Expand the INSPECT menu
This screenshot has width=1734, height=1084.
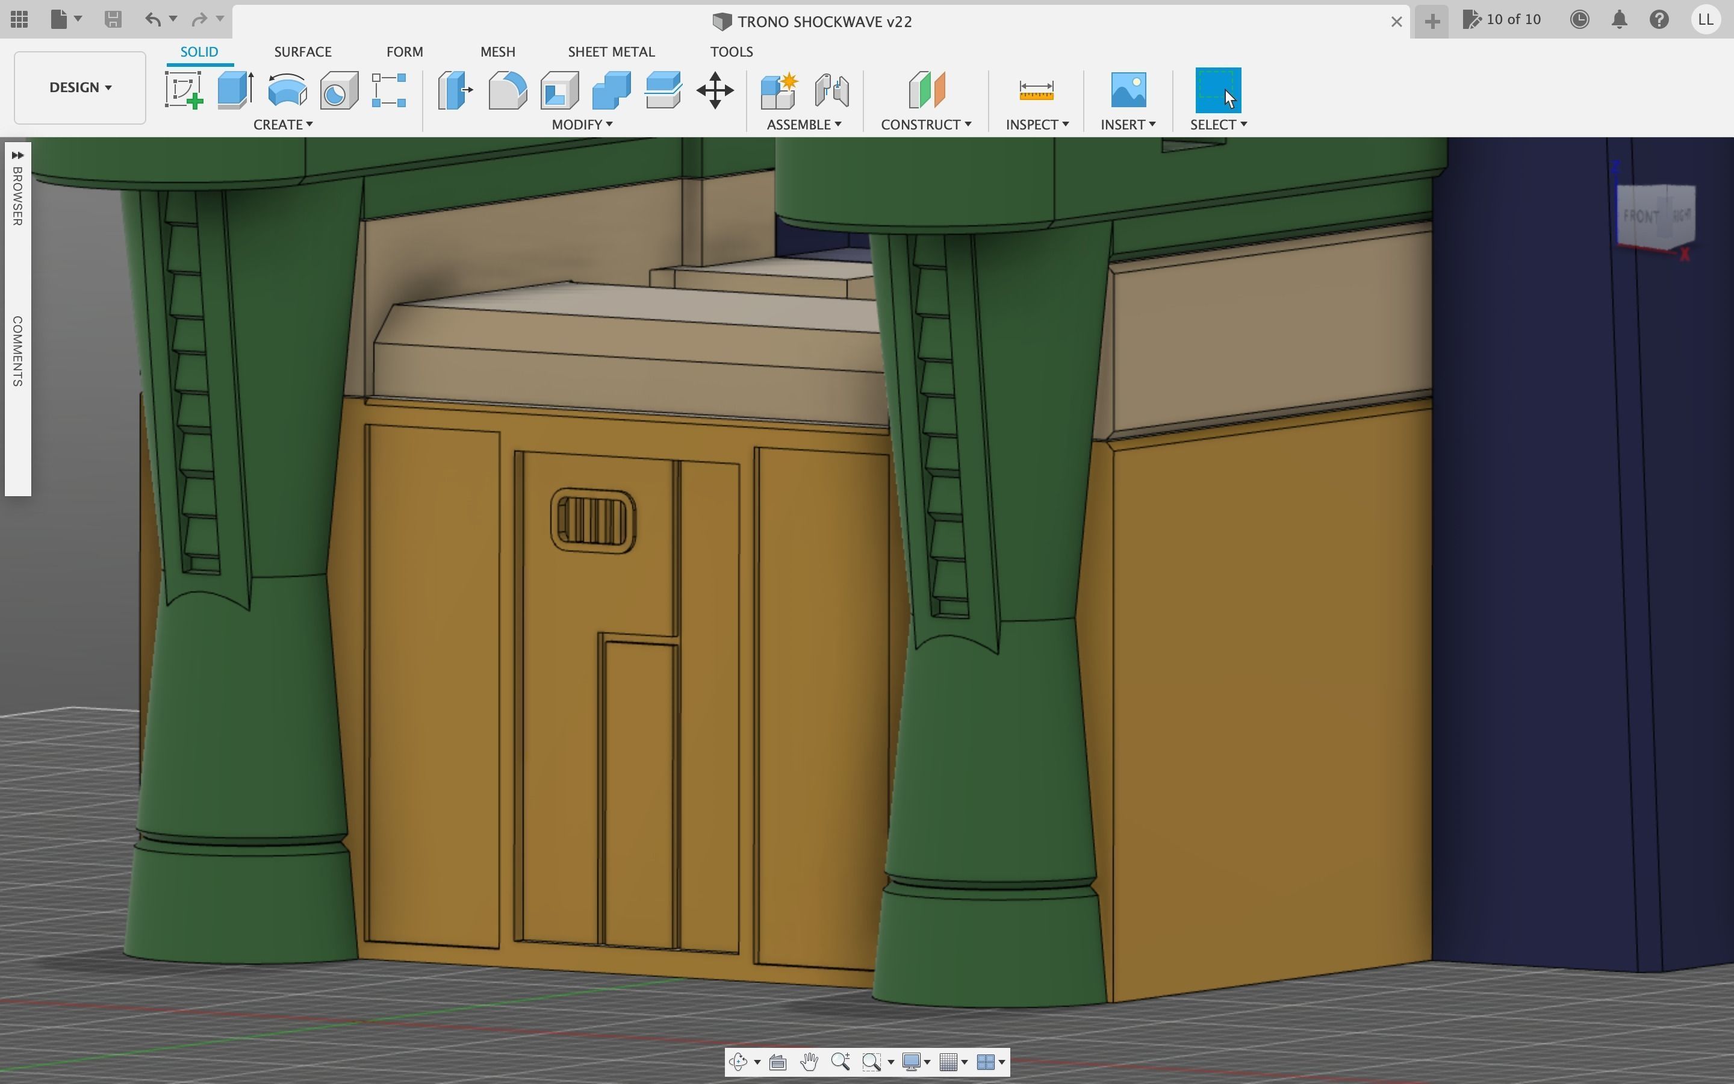tap(1037, 125)
